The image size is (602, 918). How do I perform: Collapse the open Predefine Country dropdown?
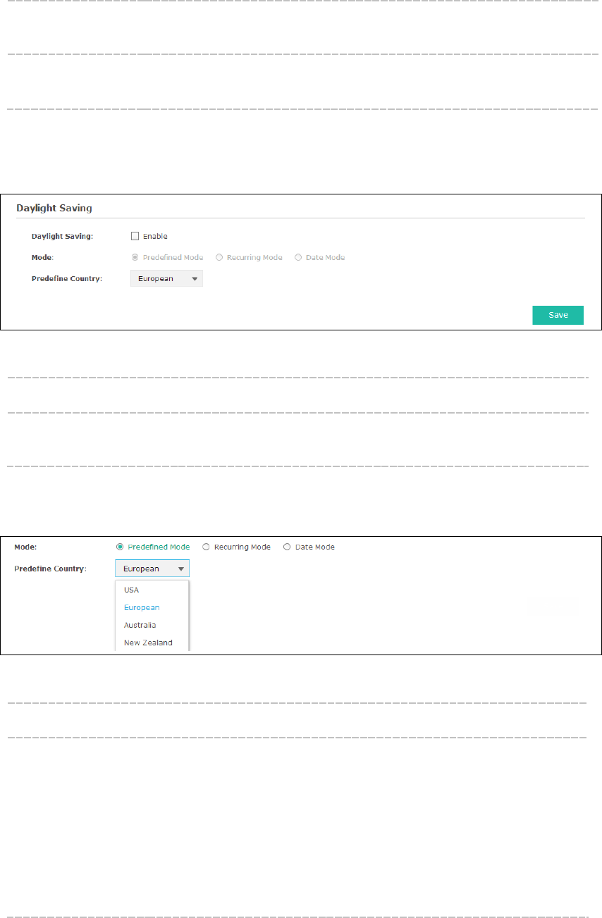pyautogui.click(x=152, y=569)
